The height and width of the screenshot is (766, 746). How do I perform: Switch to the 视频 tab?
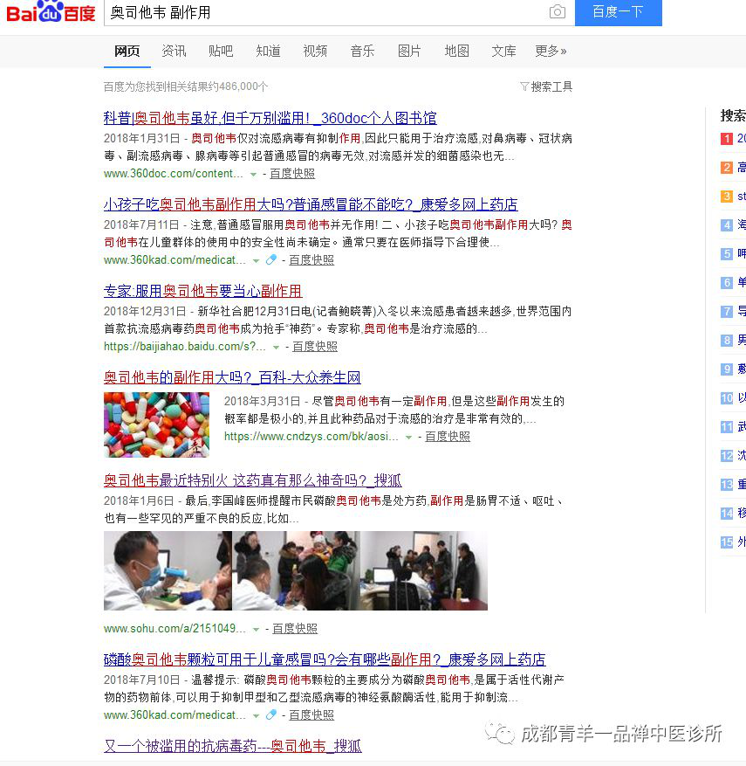(315, 51)
